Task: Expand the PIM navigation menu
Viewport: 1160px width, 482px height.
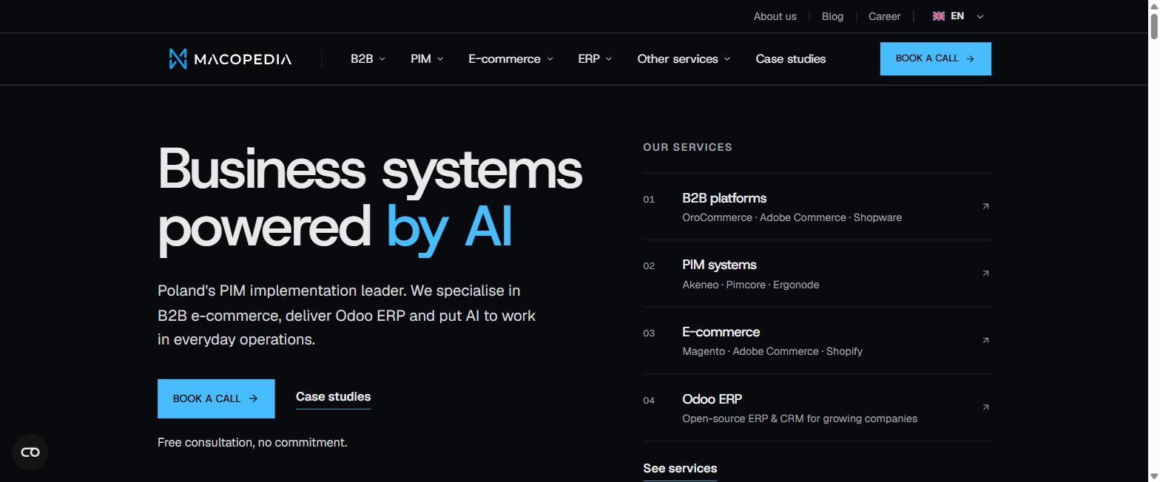Action: coord(427,59)
